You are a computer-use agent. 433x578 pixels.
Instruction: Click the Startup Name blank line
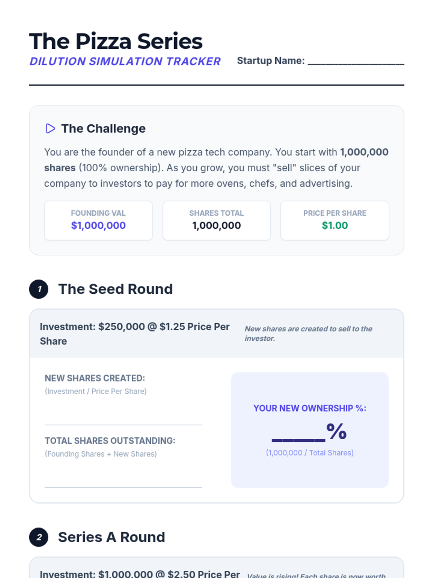(x=356, y=61)
